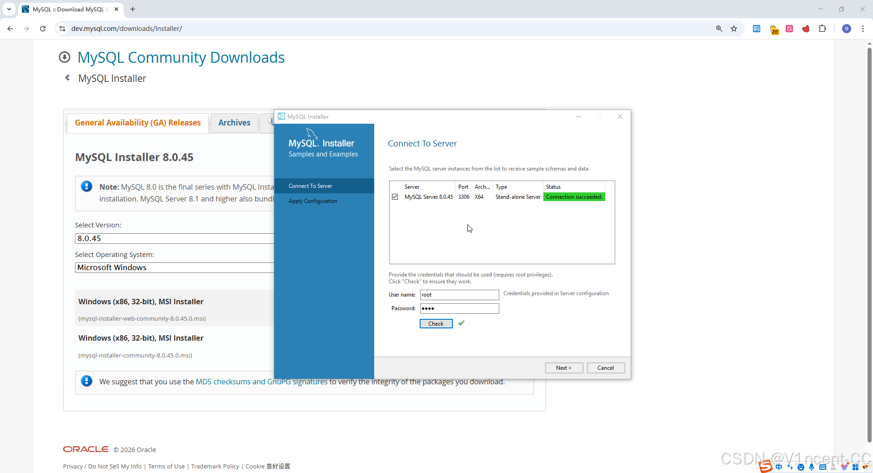Click the User name field containing root
873x473 pixels.
click(459, 295)
